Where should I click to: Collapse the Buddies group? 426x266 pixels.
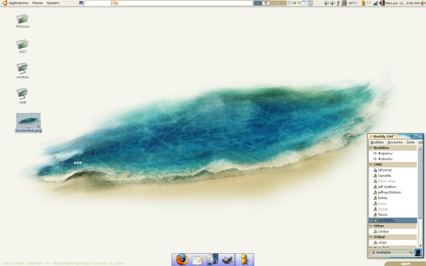pos(371,148)
